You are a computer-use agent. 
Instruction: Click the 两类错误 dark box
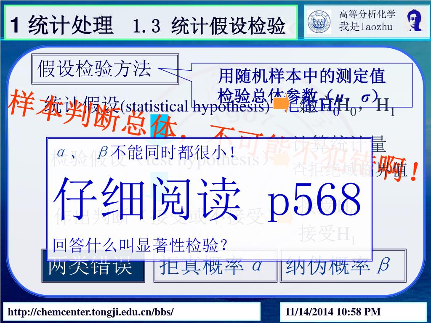93,266
